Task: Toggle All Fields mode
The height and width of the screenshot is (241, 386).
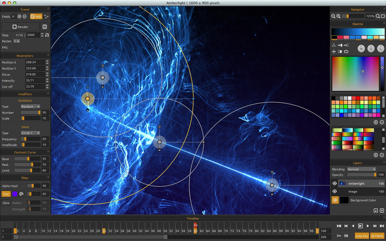Action: 377,236
